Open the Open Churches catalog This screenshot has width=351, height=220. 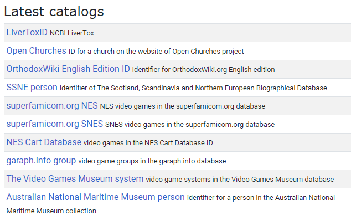point(37,51)
